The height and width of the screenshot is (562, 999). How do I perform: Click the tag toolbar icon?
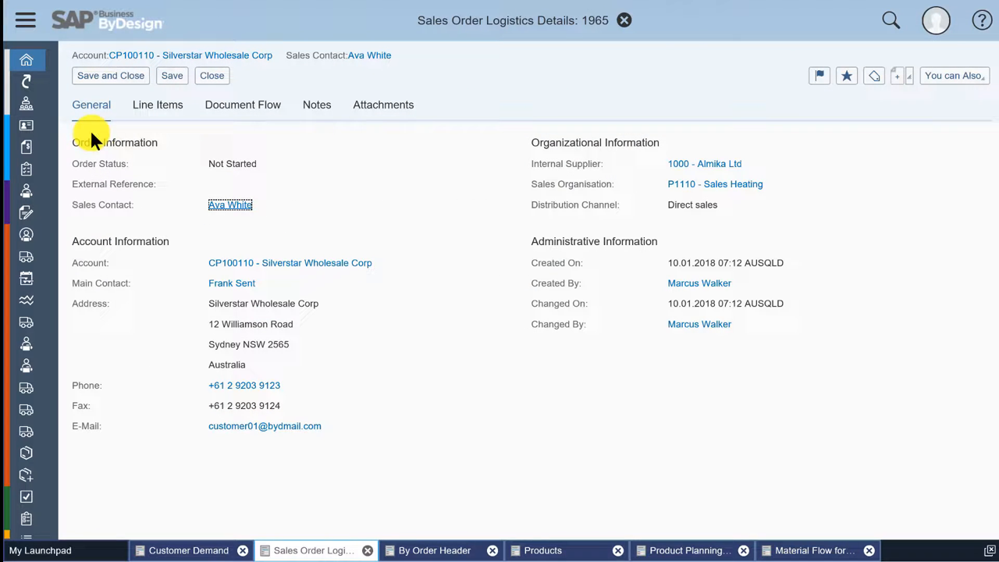click(874, 76)
